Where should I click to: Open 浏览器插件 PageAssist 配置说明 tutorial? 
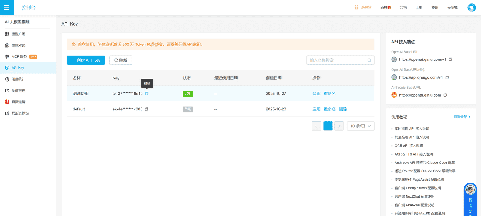pyautogui.click(x=419, y=180)
